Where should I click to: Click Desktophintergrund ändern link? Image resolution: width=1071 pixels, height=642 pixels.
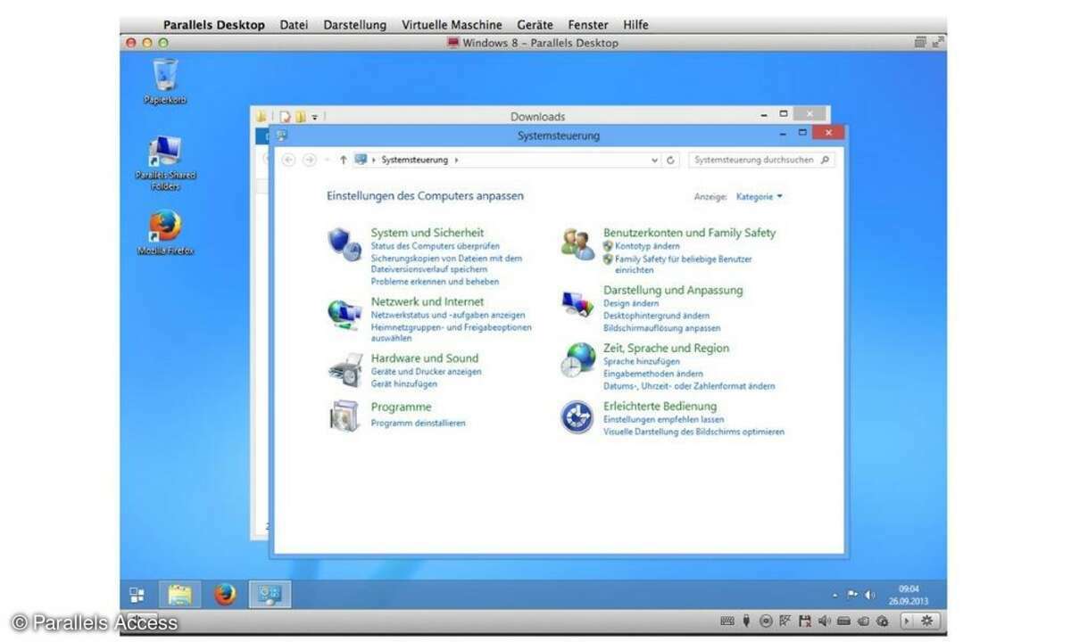pyautogui.click(x=657, y=316)
